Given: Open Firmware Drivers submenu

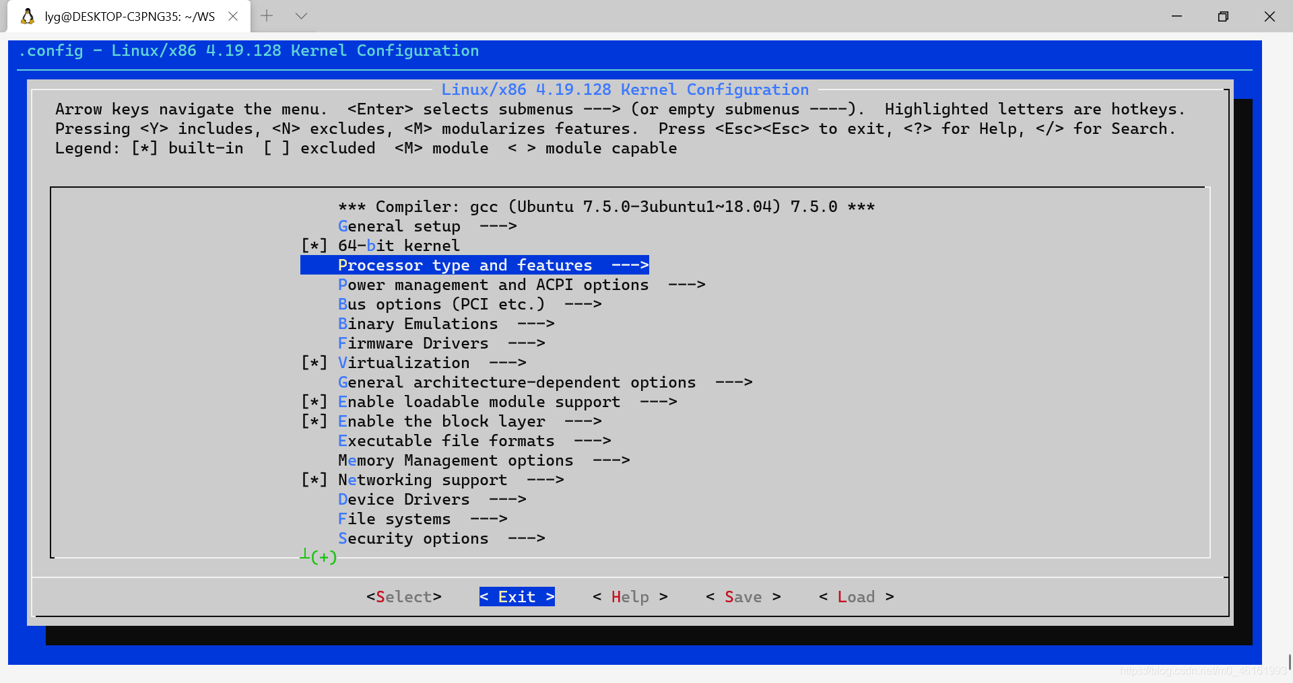Looking at the screenshot, I should (441, 343).
